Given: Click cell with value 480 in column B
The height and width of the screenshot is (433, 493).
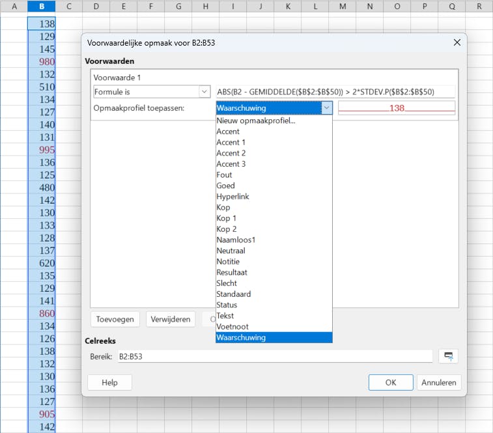Looking at the screenshot, I should [42, 188].
